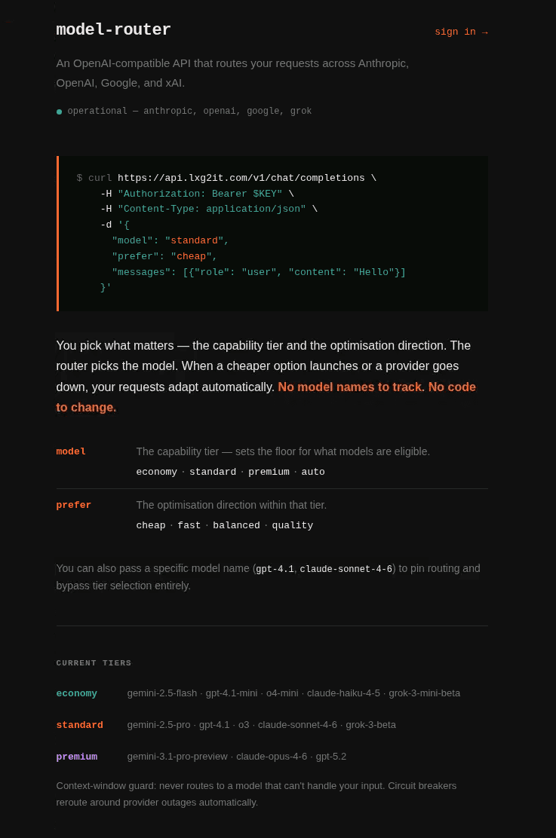The width and height of the screenshot is (556, 838).
Task: Choose the auto model option
Action: coord(313,472)
